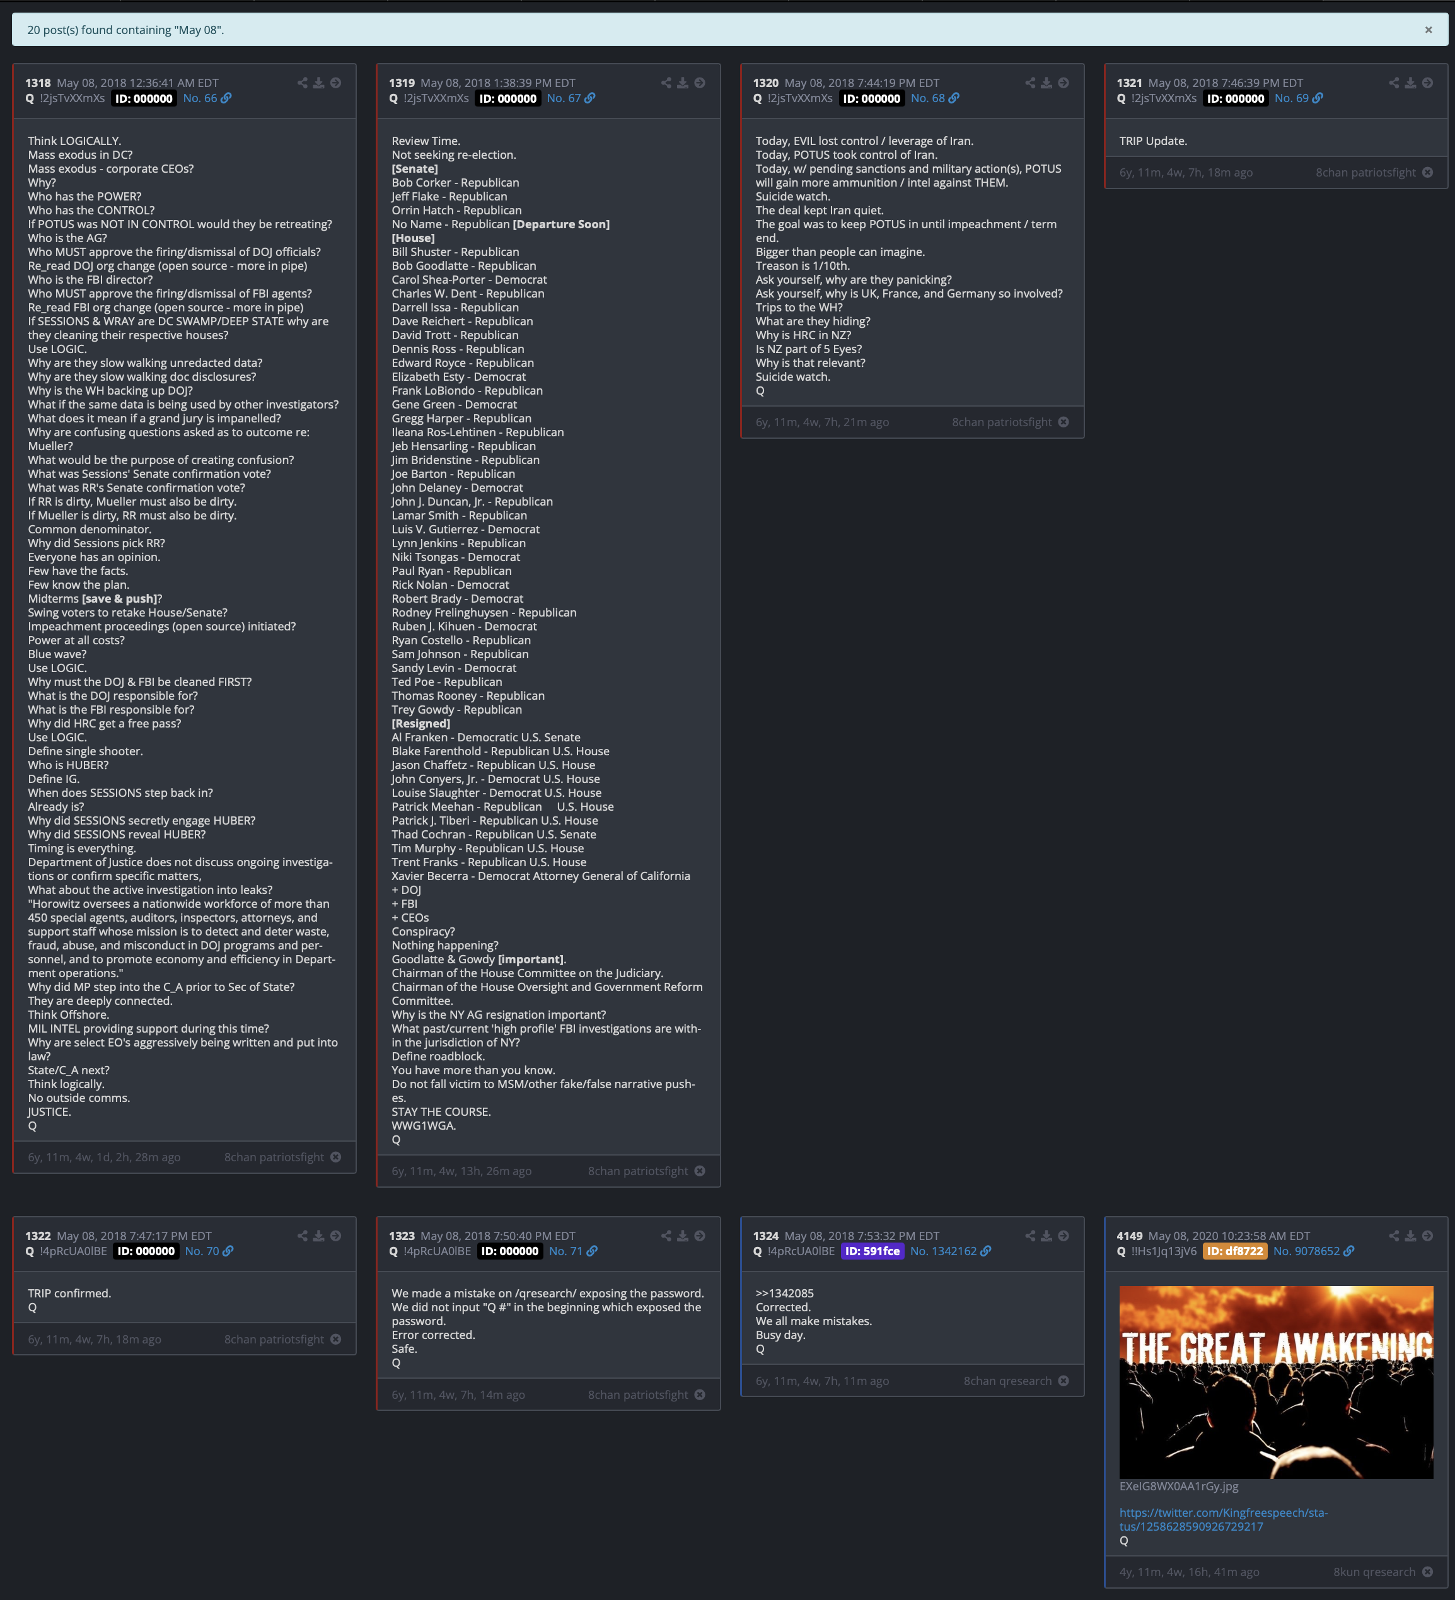
Task: Click the "TRIP Update." post text
Action: [1152, 141]
